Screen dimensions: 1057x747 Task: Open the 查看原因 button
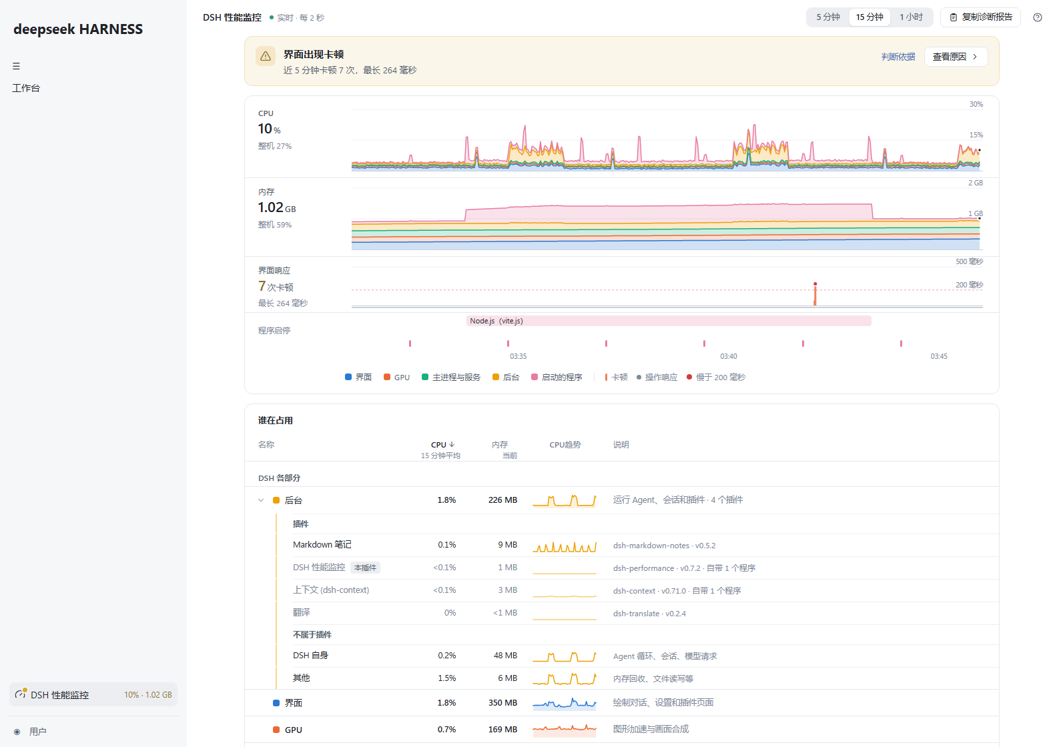956,57
